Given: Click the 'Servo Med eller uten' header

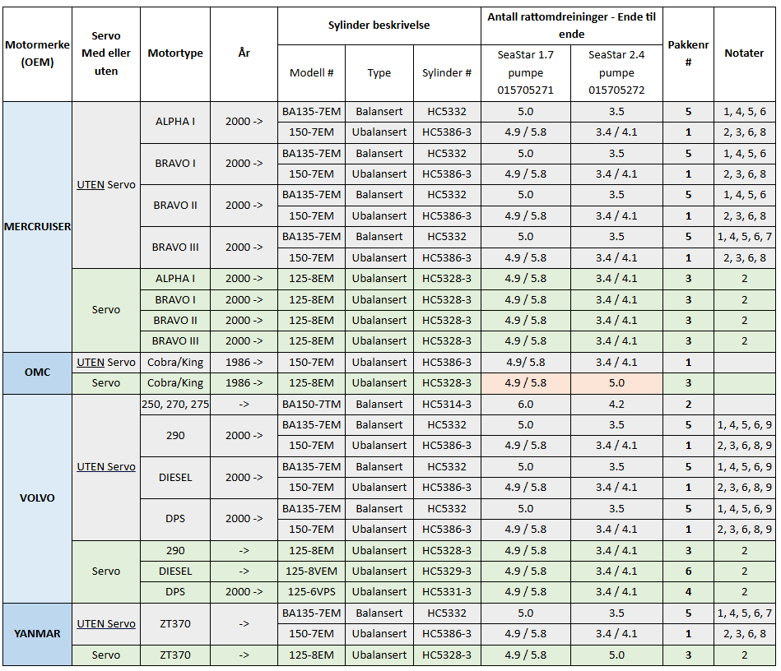Looking at the screenshot, I should pos(106,53).
